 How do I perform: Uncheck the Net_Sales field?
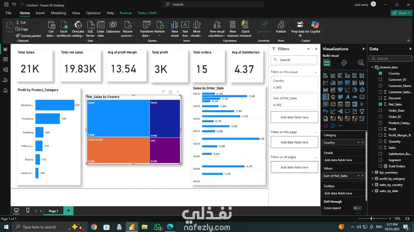tap(380, 104)
